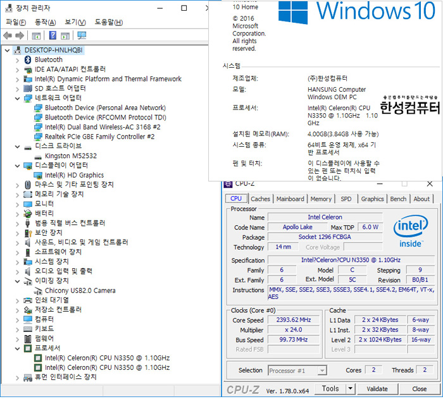This screenshot has height=399, width=443.
Task: Click the Code Name value Apollo Lake
Action: click(297, 227)
